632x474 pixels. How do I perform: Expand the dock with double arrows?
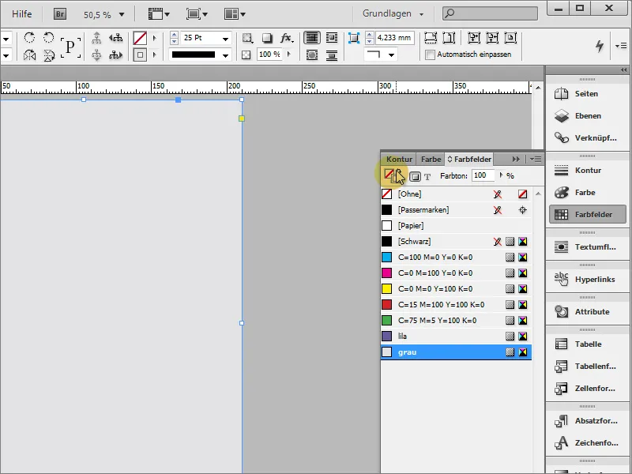point(624,70)
